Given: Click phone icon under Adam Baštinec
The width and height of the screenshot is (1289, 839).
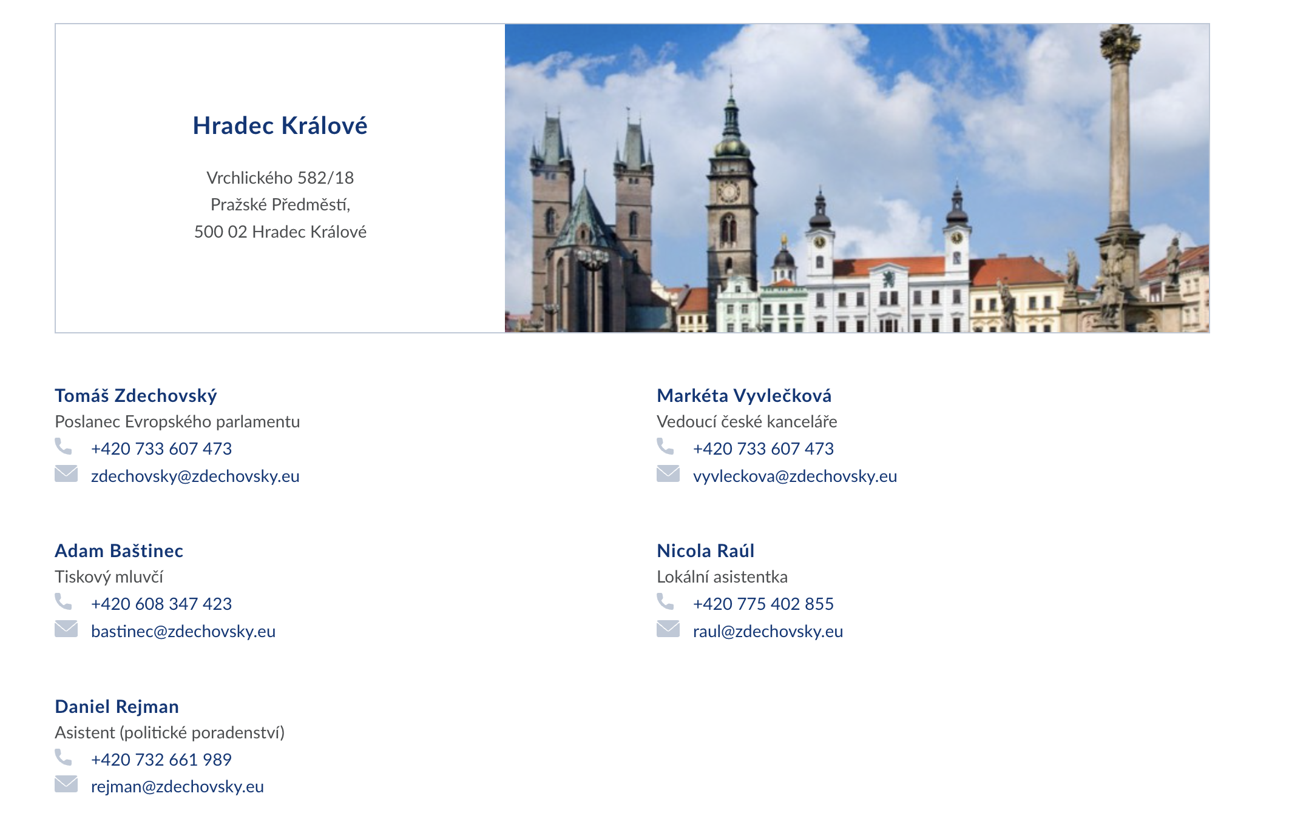Looking at the screenshot, I should click(63, 601).
